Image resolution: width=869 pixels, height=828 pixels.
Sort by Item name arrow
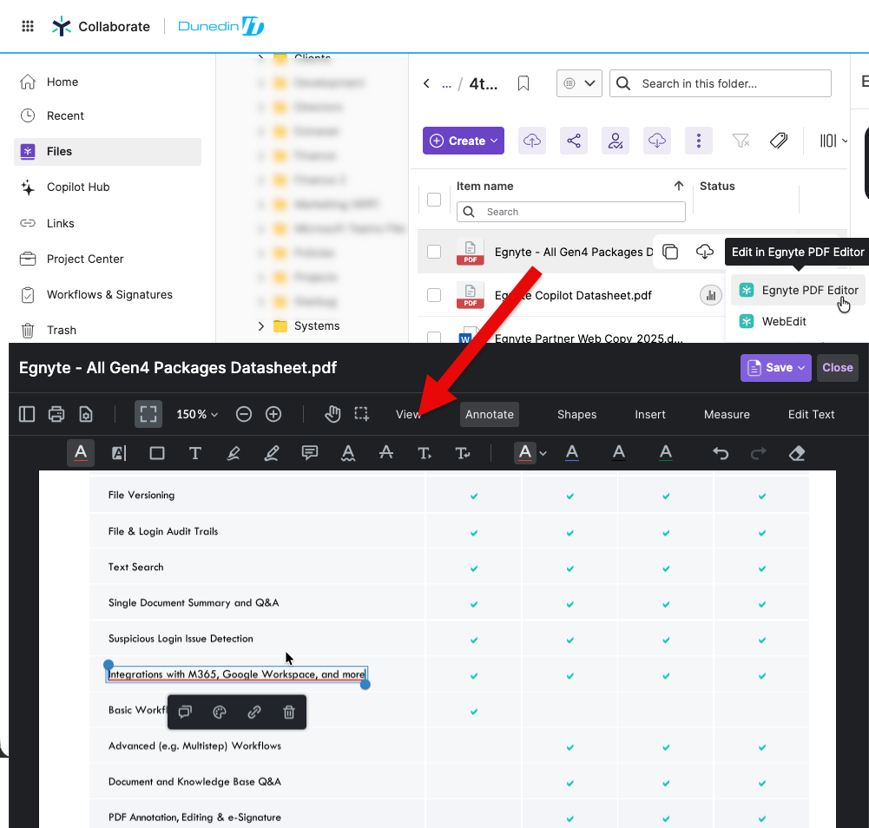coord(678,186)
